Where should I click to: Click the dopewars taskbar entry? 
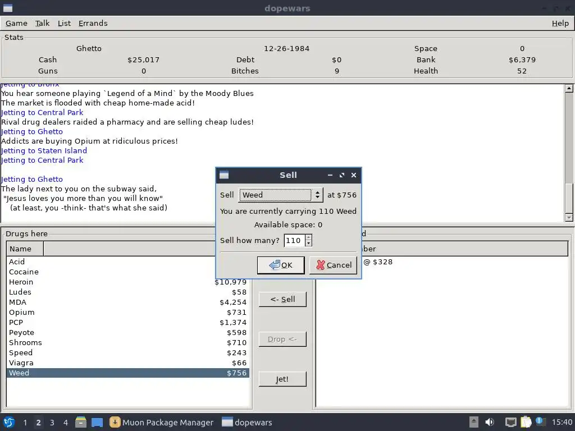[x=247, y=422]
